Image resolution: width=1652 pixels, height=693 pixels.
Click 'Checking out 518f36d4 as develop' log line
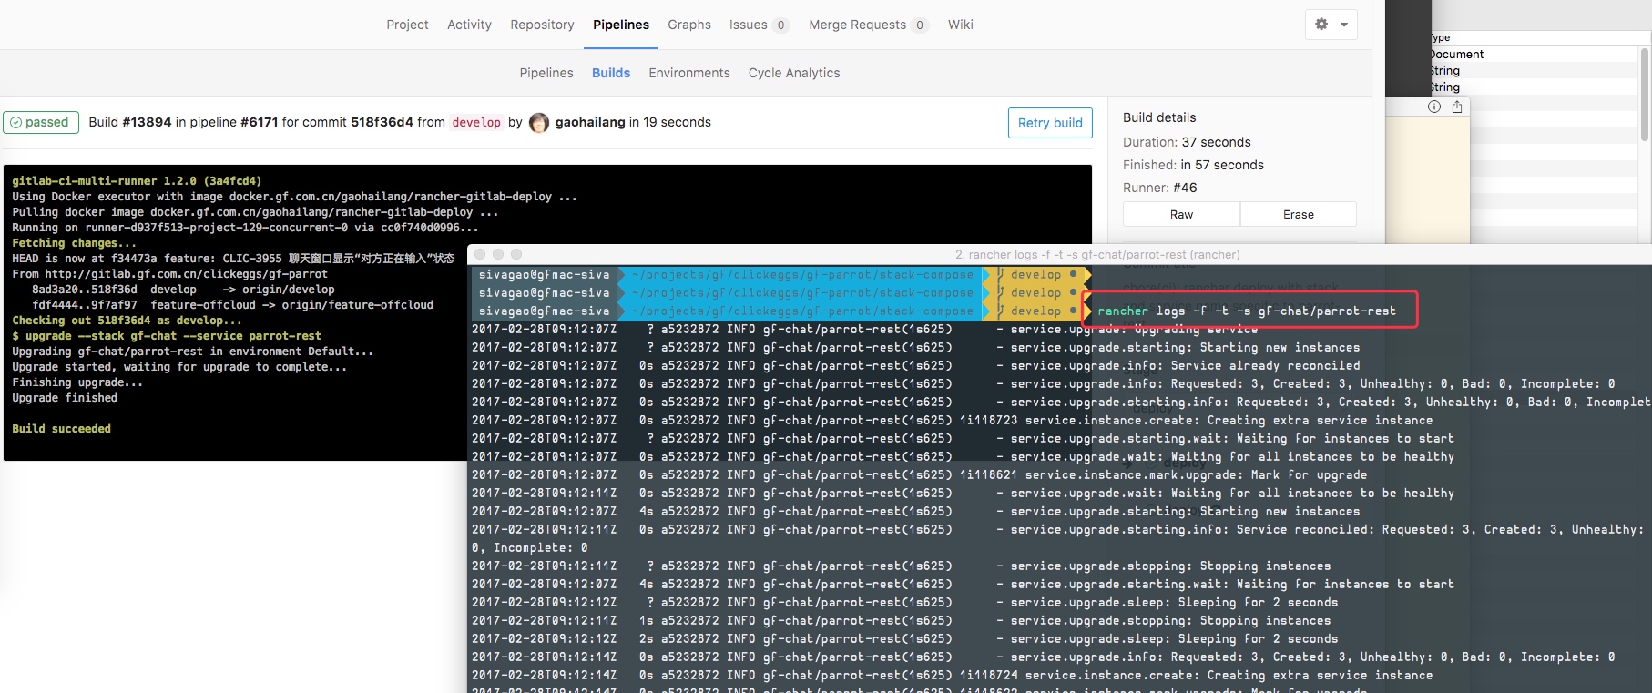tap(127, 321)
